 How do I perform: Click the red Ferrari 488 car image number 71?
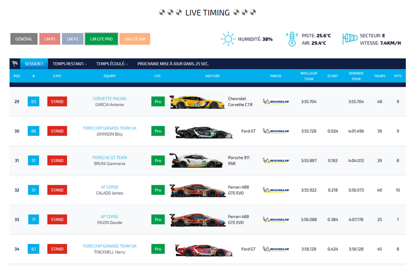point(197,220)
